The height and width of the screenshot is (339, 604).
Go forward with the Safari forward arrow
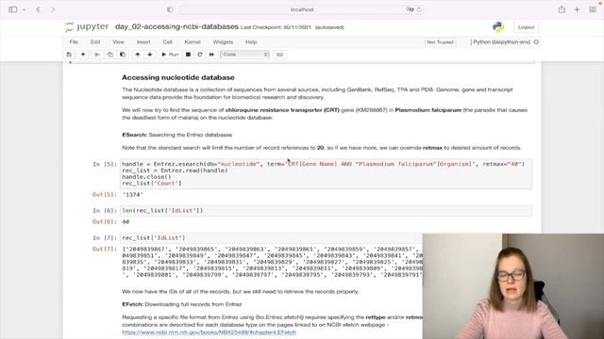(53, 9)
